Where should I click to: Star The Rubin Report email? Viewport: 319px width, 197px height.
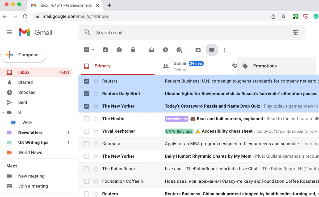(x=96, y=169)
